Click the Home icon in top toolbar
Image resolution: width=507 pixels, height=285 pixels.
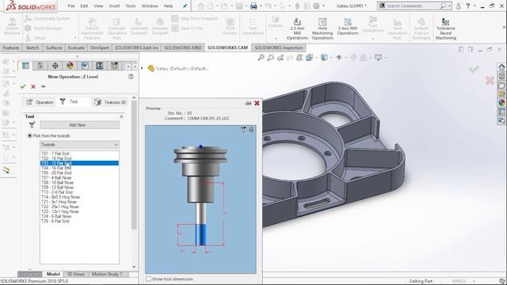tap(200, 6)
